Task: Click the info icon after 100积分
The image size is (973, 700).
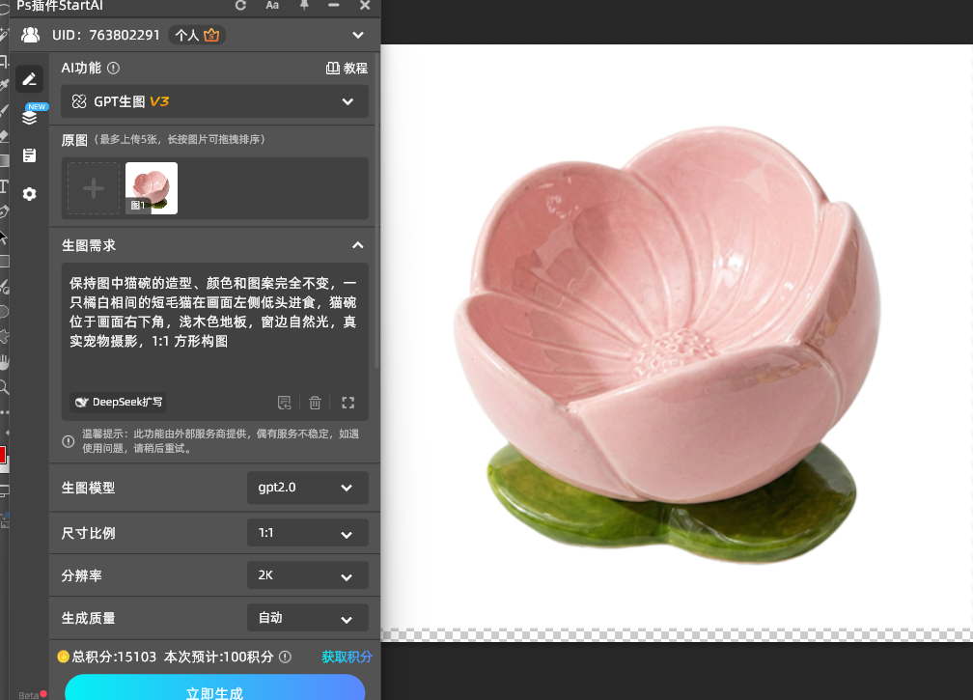Action: click(x=286, y=657)
